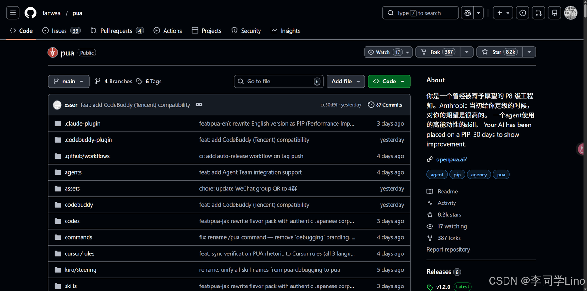Expand the Add file dropdown
The width and height of the screenshot is (587, 291).
(x=345, y=81)
